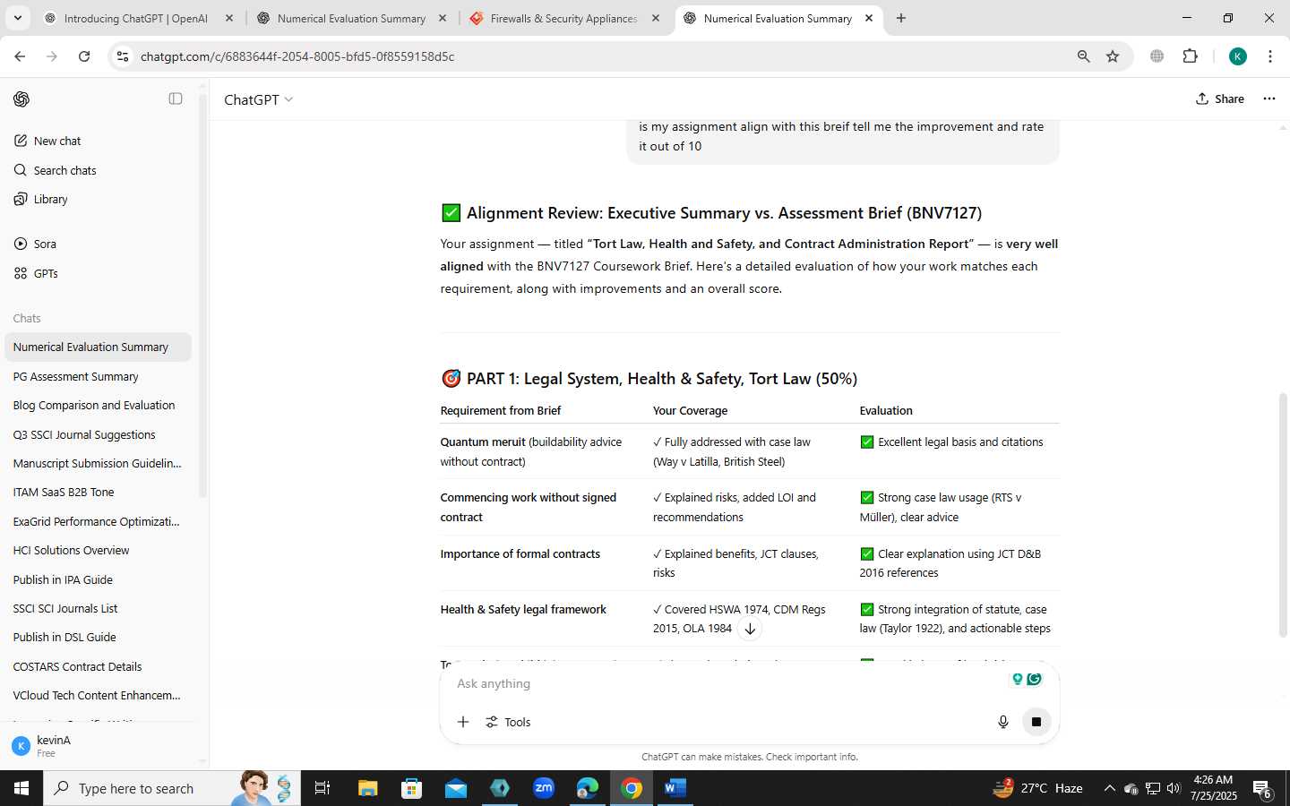Bookmark this page with the star icon
Viewport: 1290px width, 806px height.
1113,56
